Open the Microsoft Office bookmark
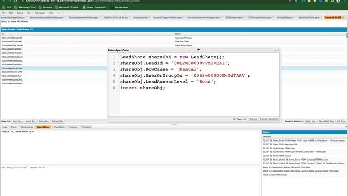Image resolution: width=348 pixels, height=196 pixels. click(67, 7)
